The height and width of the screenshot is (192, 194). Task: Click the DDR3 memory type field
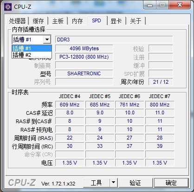pyautogui.click(x=114, y=40)
